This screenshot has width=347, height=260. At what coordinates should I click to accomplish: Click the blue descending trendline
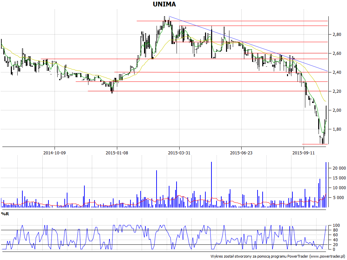coord(248,44)
